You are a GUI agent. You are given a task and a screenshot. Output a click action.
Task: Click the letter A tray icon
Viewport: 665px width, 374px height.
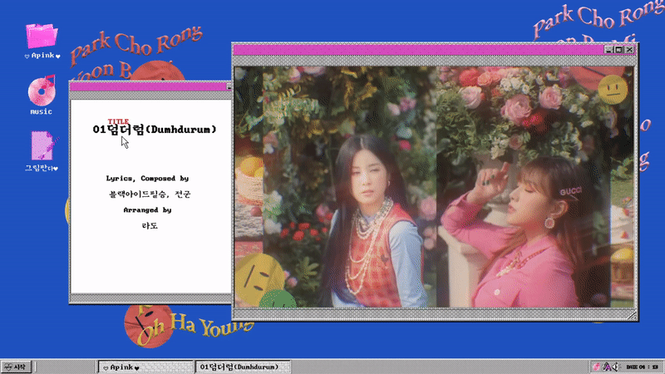click(x=607, y=367)
